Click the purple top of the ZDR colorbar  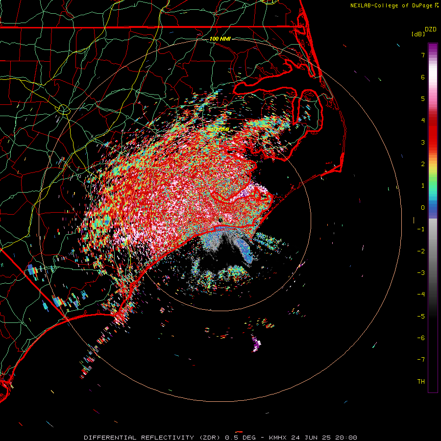pos(433,48)
